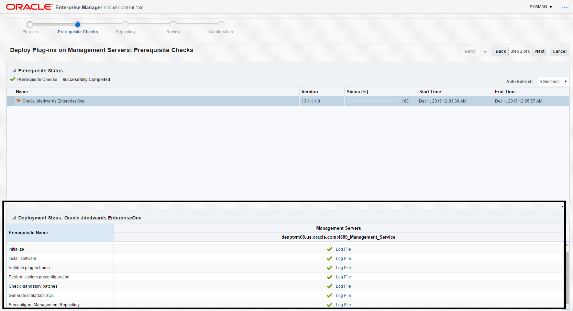
Task: Click the end time Dec 1, 2015 12:05:57 AM
Action: coord(519,101)
